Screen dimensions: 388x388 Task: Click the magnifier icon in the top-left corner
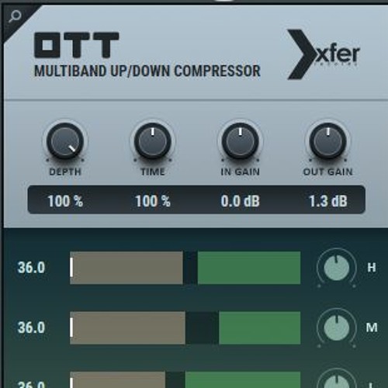pyautogui.click(x=15, y=16)
